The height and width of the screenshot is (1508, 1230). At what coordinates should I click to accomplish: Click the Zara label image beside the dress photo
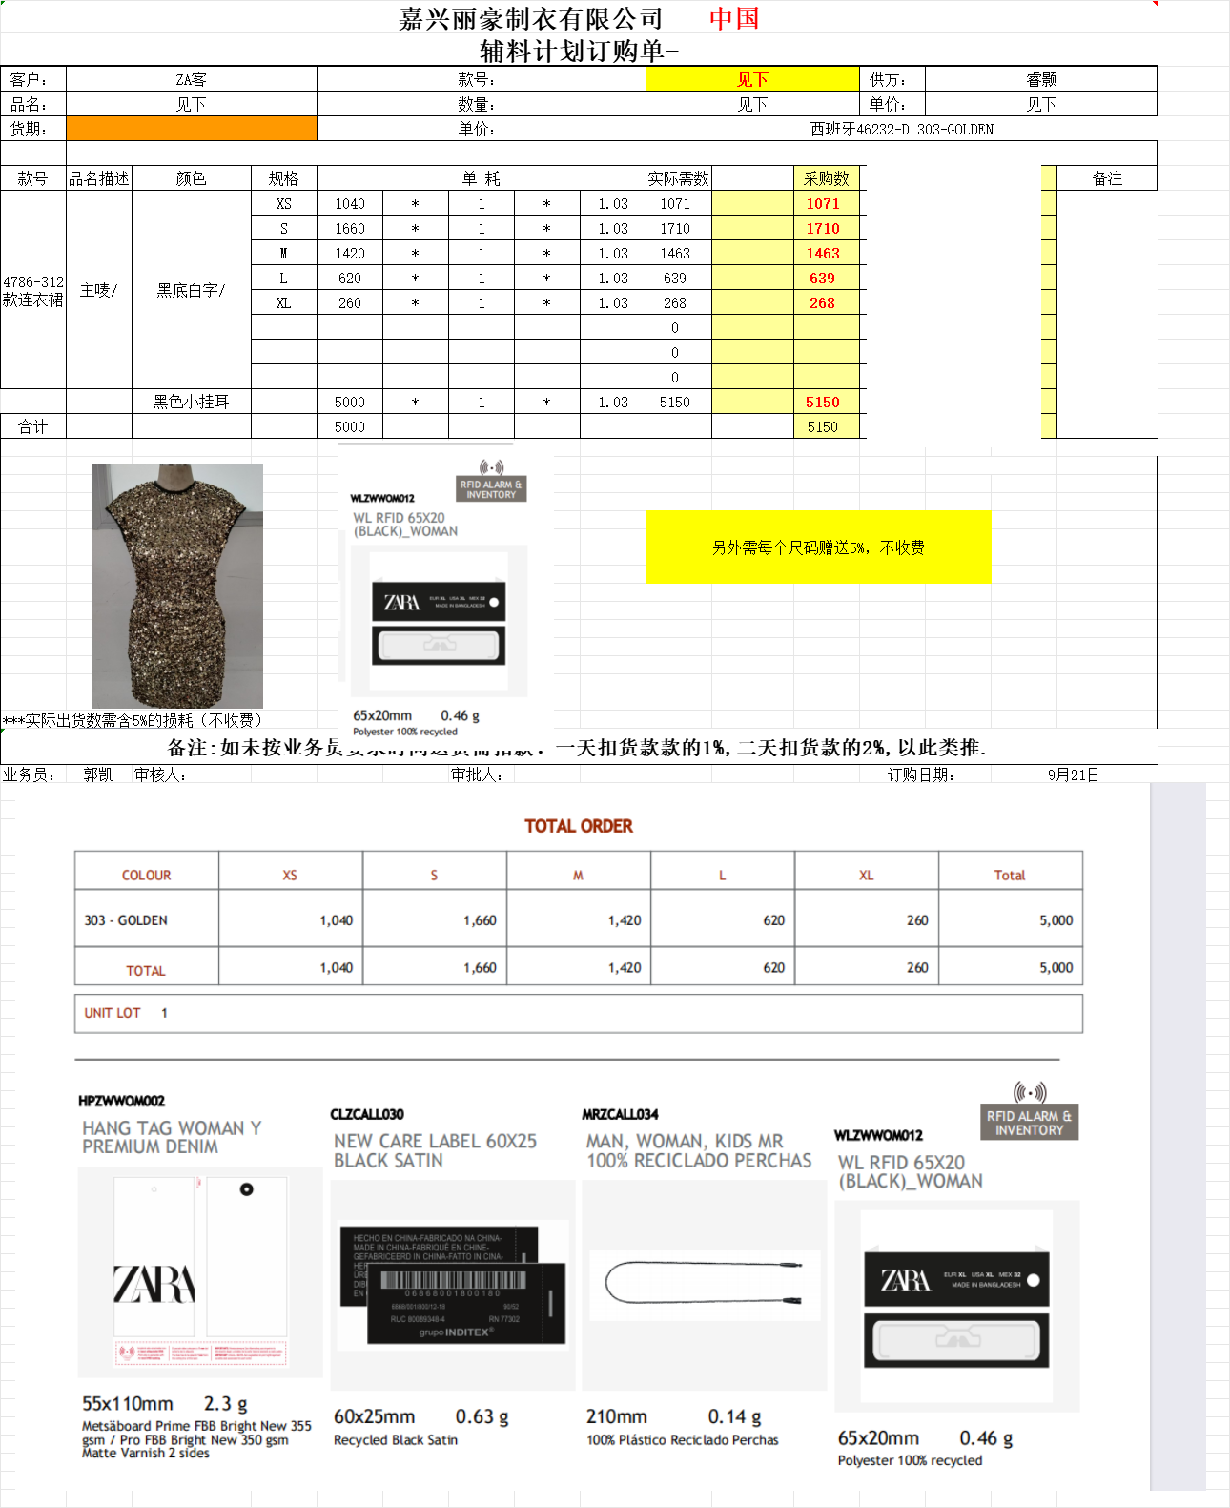[x=439, y=622]
